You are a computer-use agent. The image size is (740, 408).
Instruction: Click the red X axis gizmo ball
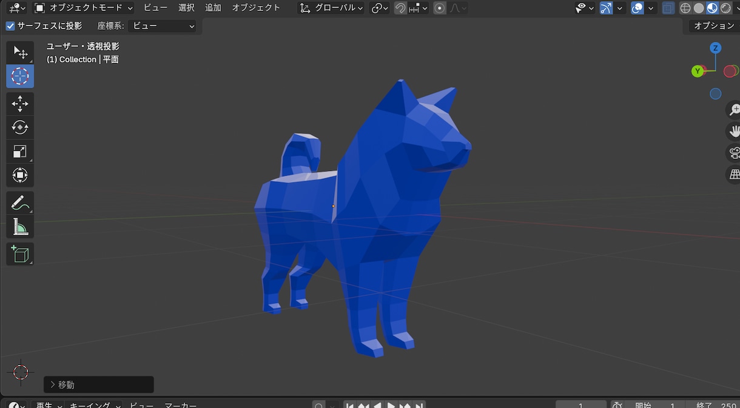pos(730,72)
